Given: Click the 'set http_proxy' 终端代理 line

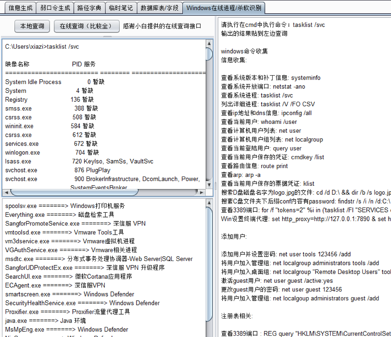Looking at the screenshot, I should pos(306,219).
